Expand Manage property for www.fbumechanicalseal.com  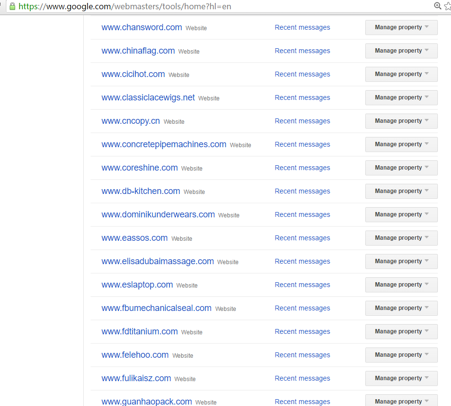pyautogui.click(x=401, y=308)
